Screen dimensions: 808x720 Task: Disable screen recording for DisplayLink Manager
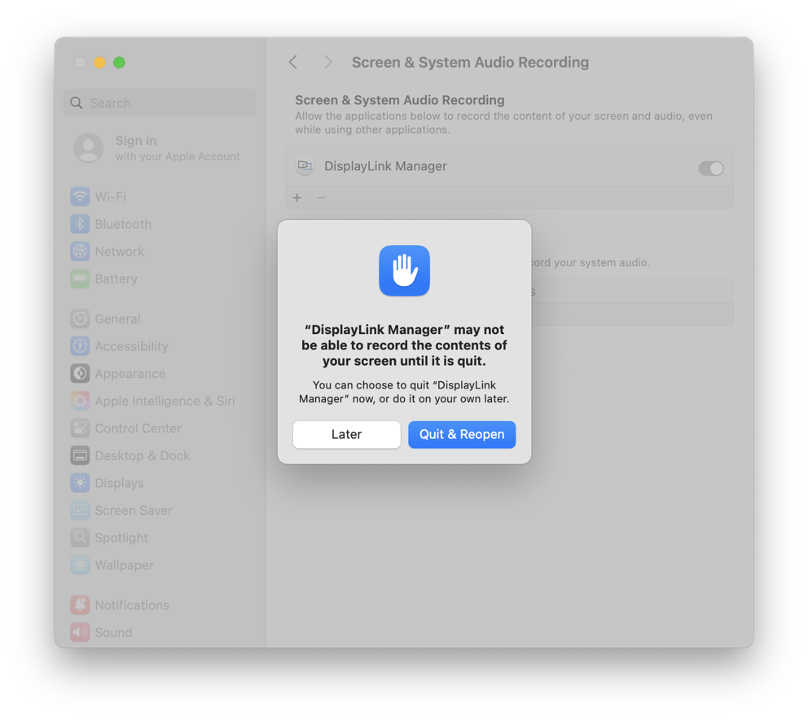pos(710,169)
